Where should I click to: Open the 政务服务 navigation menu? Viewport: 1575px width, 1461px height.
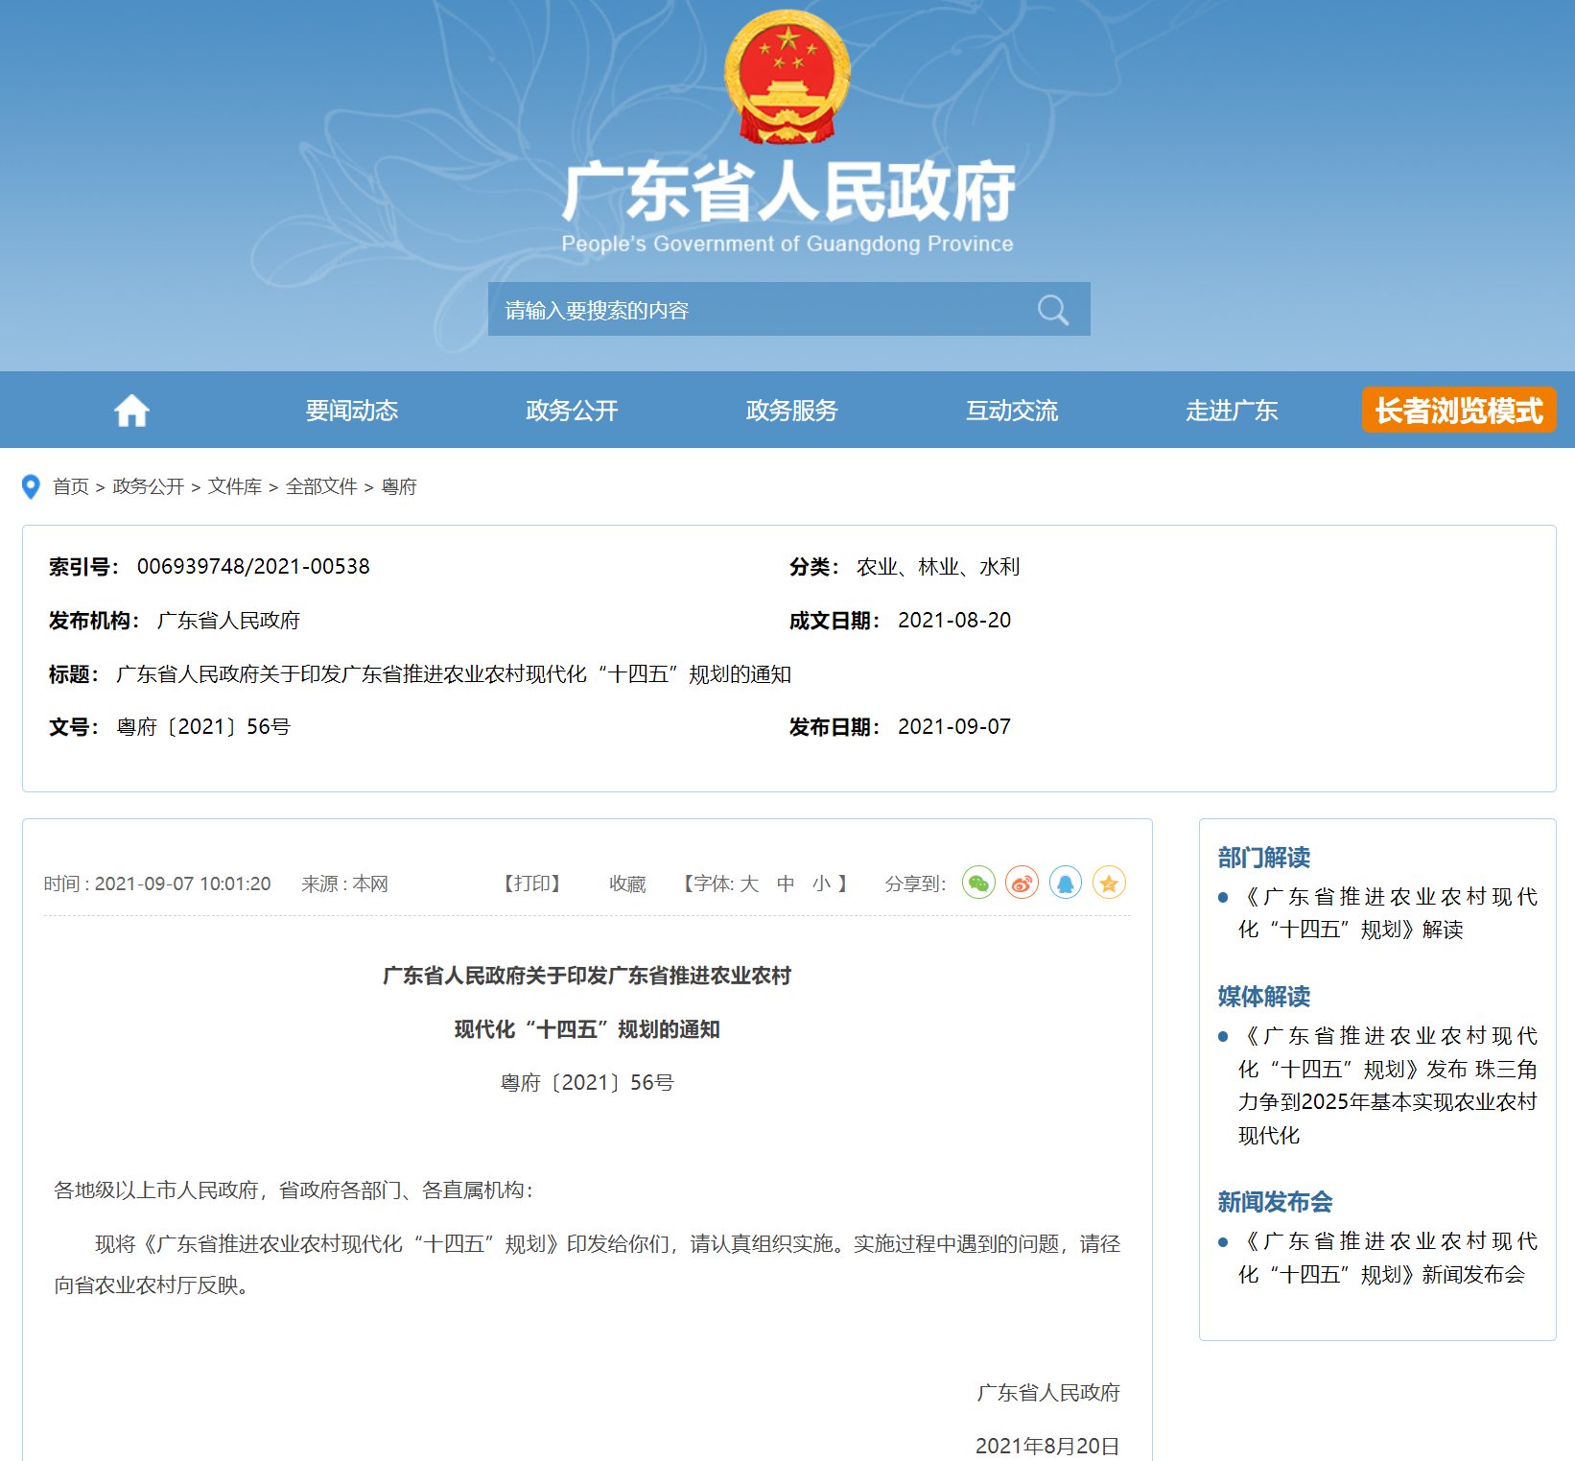(x=791, y=411)
